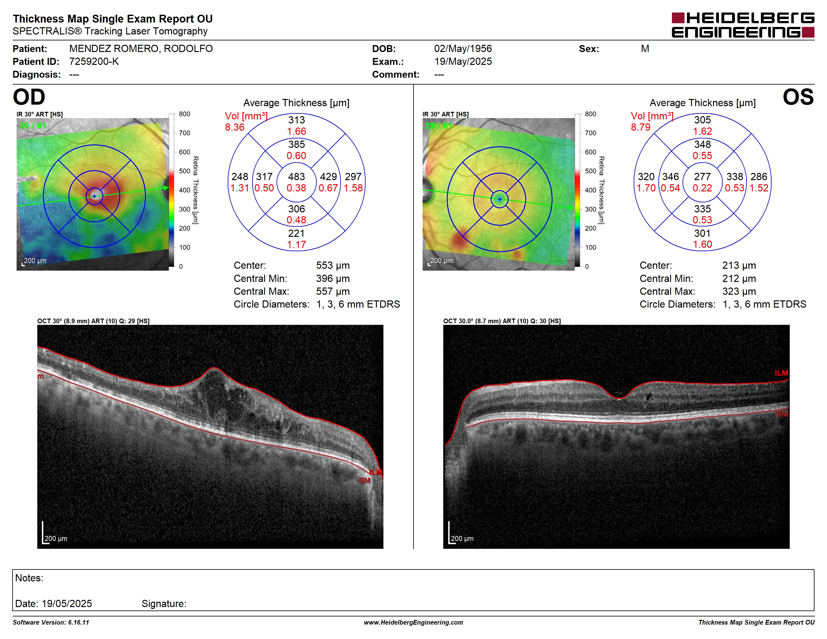Image resolution: width=827 pixels, height=639 pixels.
Task: Click OS scan caption 'OCT 30.0° (8.7 mm) ART (10) Q: 30'
Action: 495,321
